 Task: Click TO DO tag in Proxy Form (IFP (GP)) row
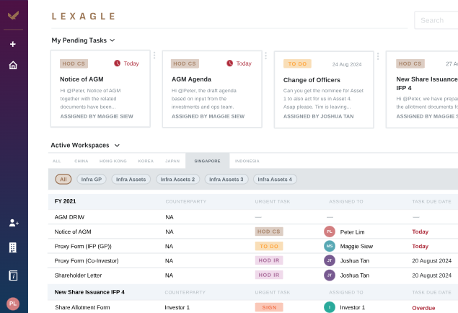click(x=269, y=246)
